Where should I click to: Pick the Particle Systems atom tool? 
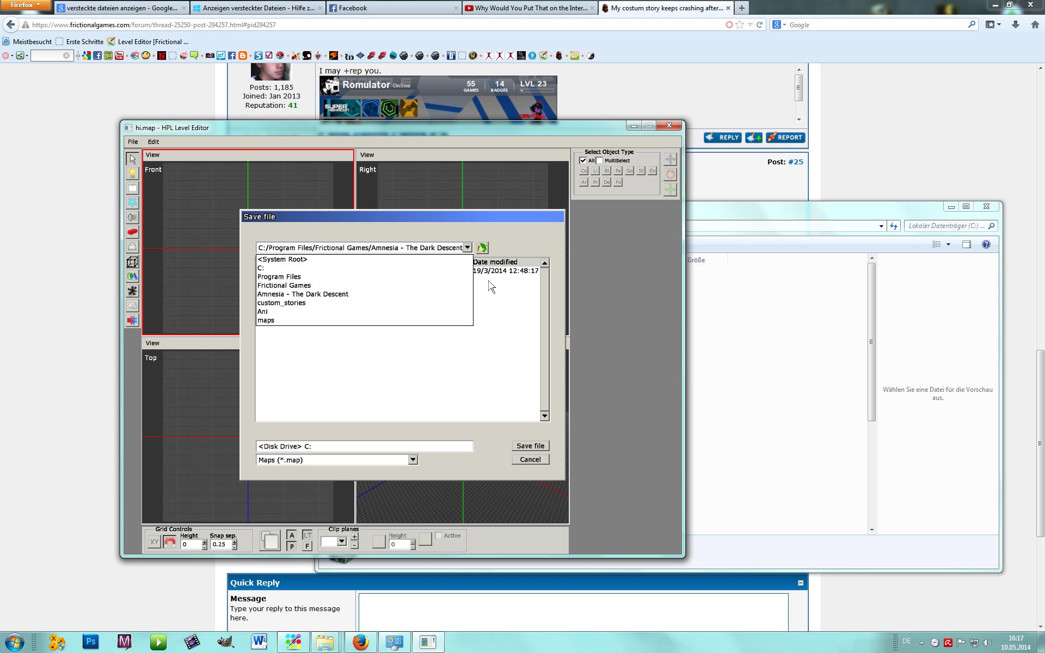click(132, 202)
